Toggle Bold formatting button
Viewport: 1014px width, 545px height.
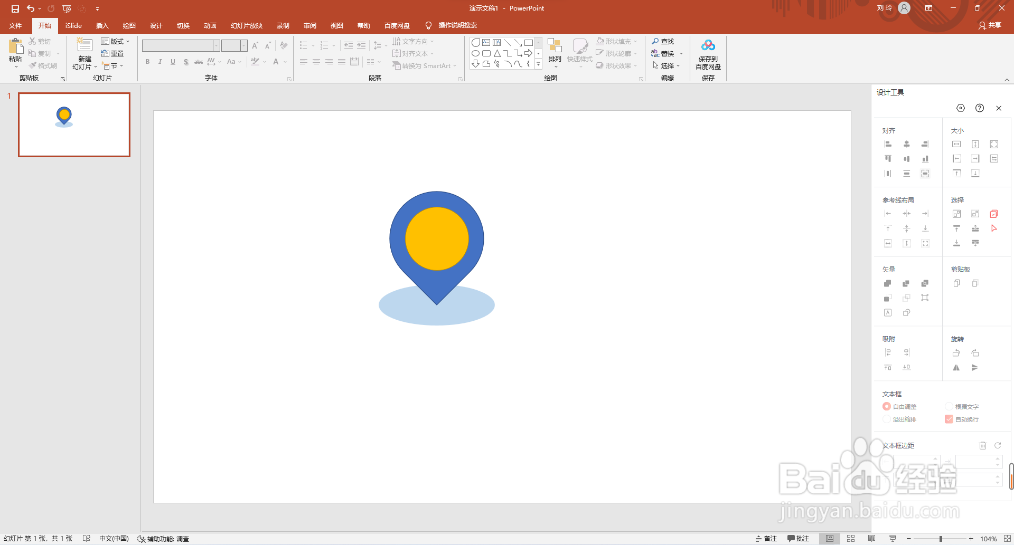tap(147, 62)
